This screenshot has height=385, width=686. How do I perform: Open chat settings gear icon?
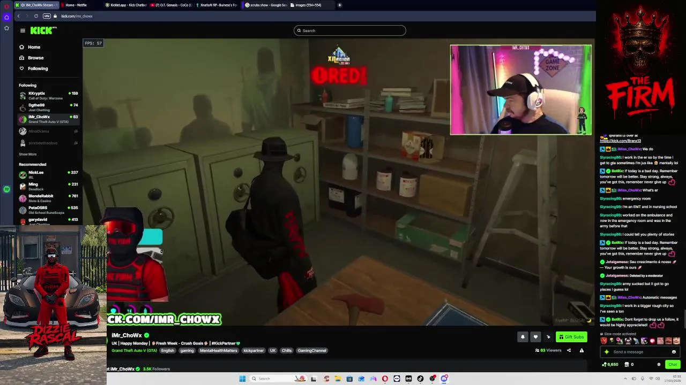(659, 364)
